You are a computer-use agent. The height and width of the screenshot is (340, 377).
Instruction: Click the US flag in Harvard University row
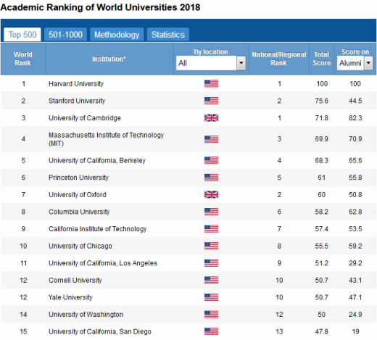tap(211, 83)
